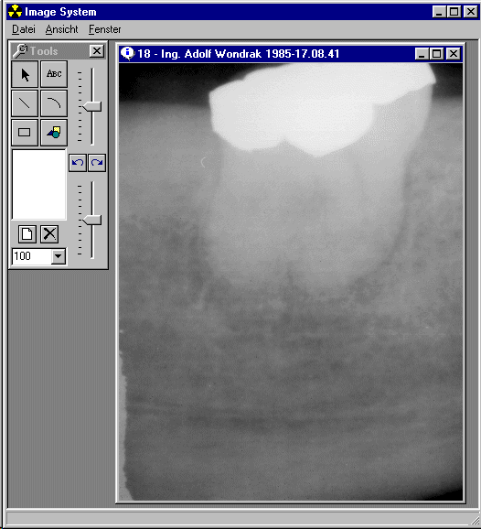
Task: Expand the 100 zoom dropdown arrow
Action: click(58, 256)
